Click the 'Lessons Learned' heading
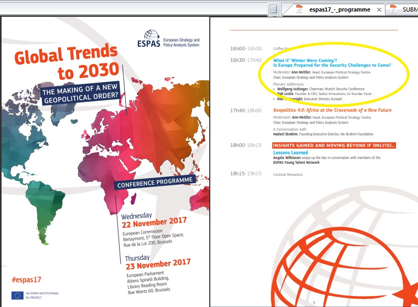418x307 pixels. coord(291,153)
